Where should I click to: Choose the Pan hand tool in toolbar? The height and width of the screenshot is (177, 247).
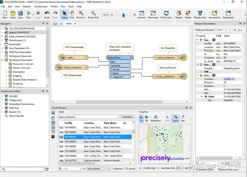click(x=72, y=15)
